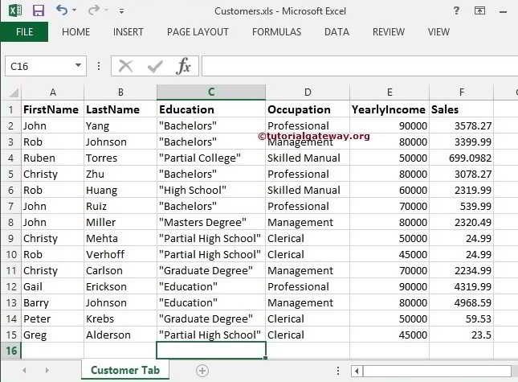Switch to the INSERT ribbon tab
Screen dimensions: 518x382
[128, 31]
